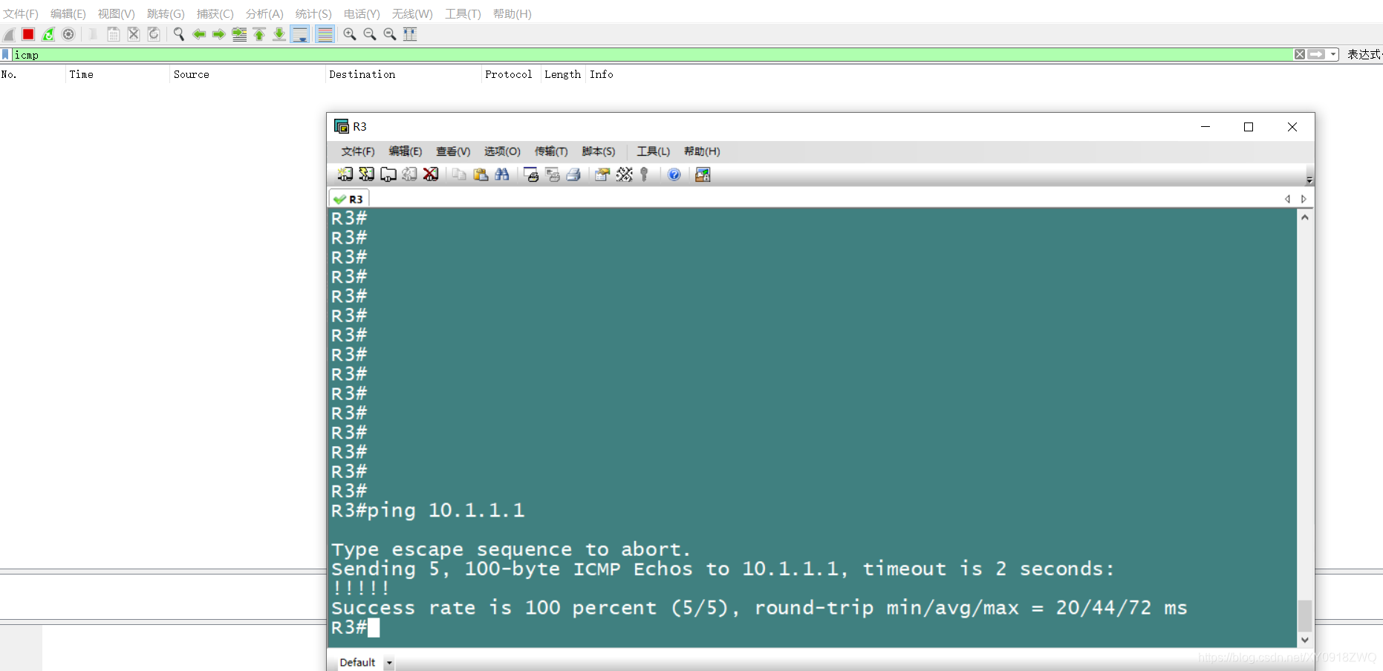Open Wireshark 分析(A) menu
This screenshot has width=1383, height=671.
(x=264, y=13)
